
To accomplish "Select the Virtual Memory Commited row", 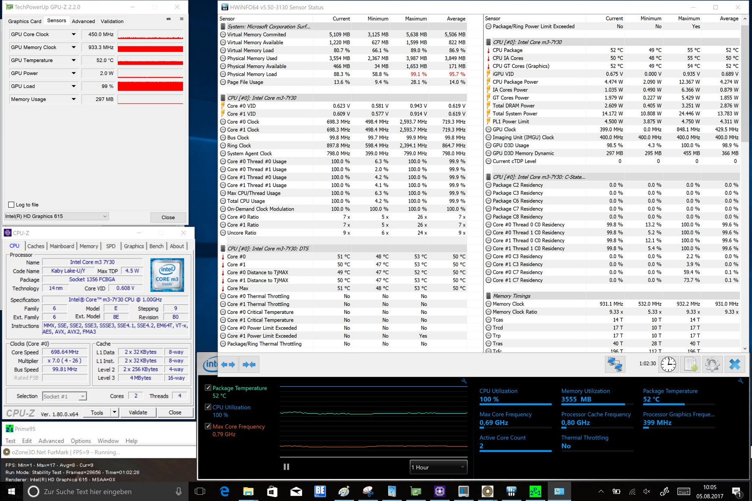I will pos(343,34).
